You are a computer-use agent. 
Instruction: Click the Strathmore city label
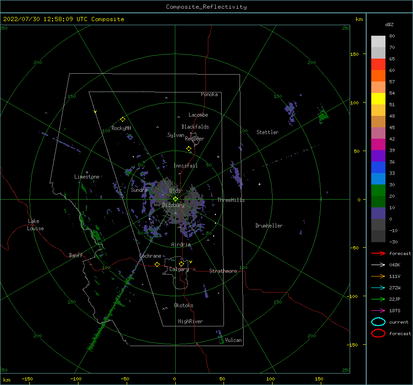pyautogui.click(x=223, y=271)
